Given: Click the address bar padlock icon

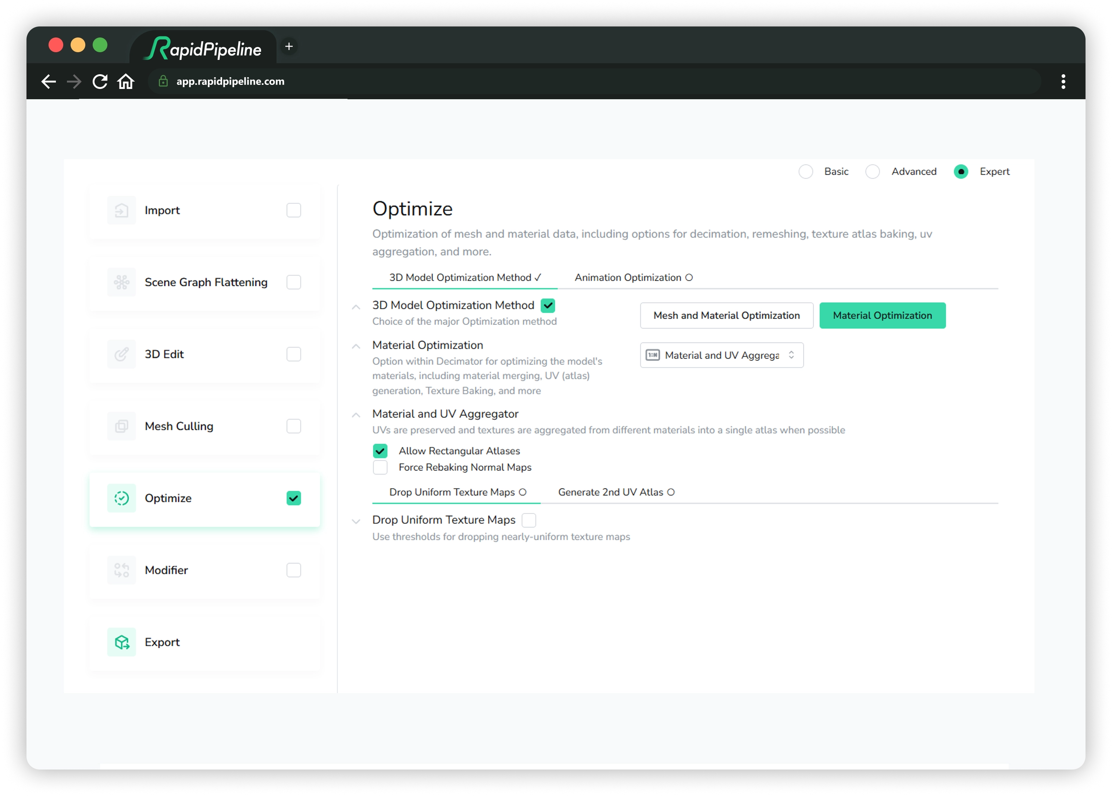Looking at the screenshot, I should 163,81.
